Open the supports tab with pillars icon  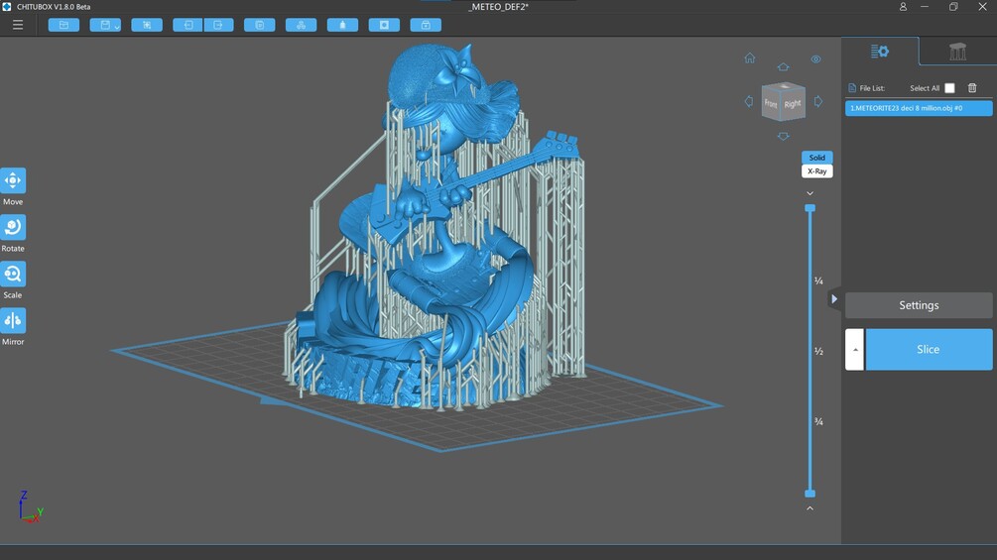pos(957,52)
